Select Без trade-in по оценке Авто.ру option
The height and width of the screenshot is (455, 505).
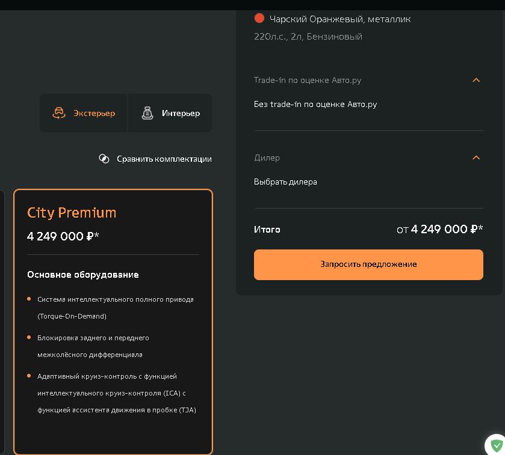pyautogui.click(x=315, y=104)
